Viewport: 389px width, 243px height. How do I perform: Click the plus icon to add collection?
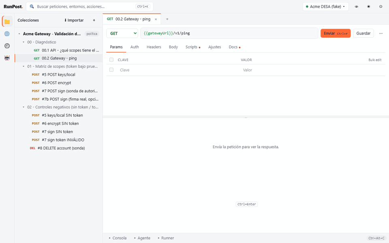[94, 20]
